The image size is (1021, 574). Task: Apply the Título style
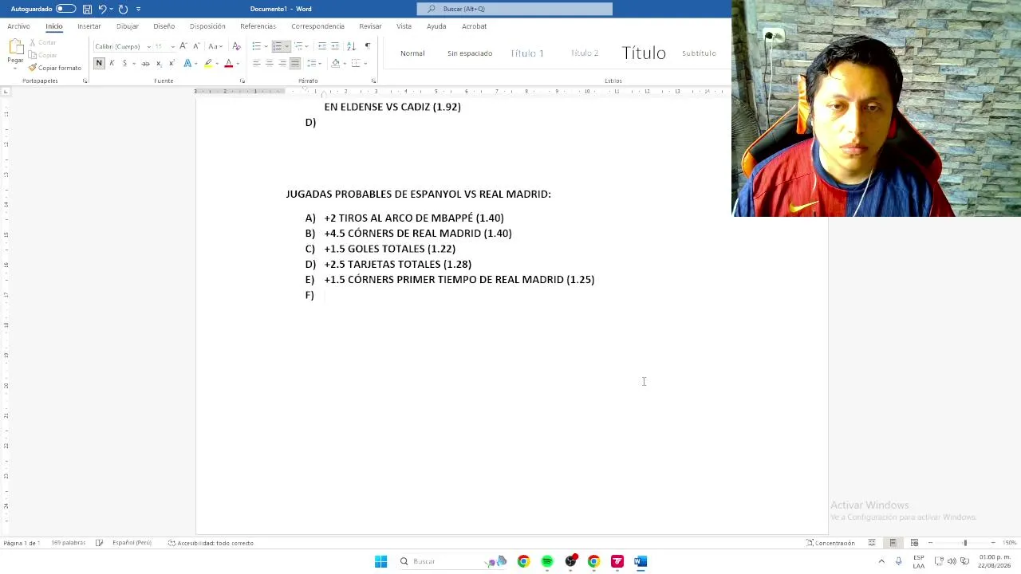644,53
